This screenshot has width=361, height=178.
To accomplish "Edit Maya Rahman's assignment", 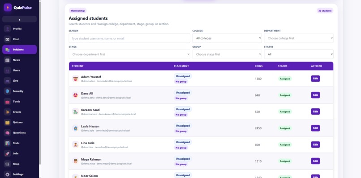I will [315, 161].
